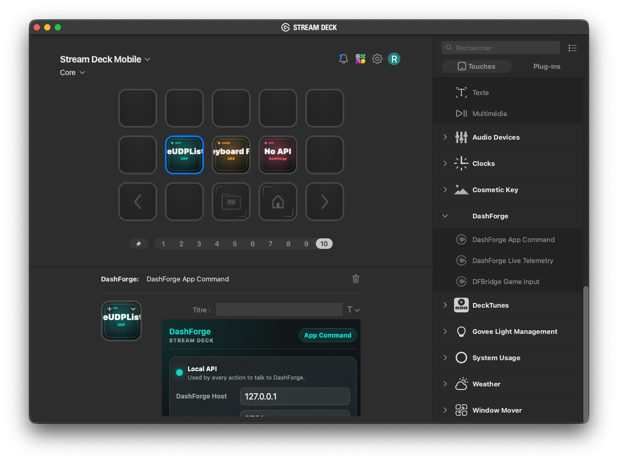Expand the Weather category
The height and width of the screenshot is (462, 618).
coord(445,384)
